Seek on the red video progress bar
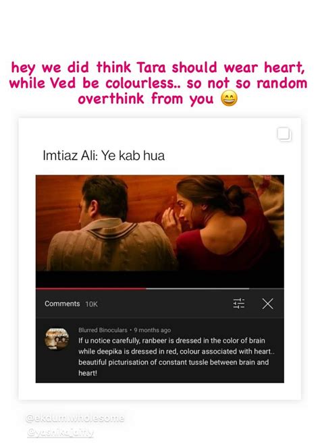 tap(91, 289)
